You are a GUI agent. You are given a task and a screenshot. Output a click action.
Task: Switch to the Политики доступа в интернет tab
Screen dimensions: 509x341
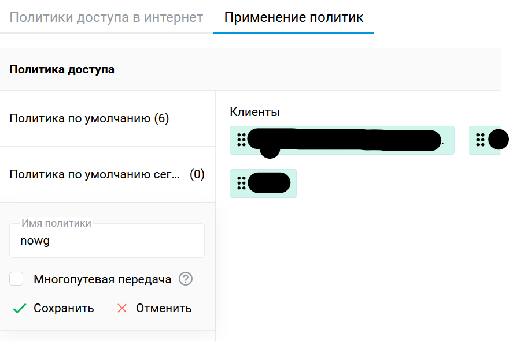[106, 17]
